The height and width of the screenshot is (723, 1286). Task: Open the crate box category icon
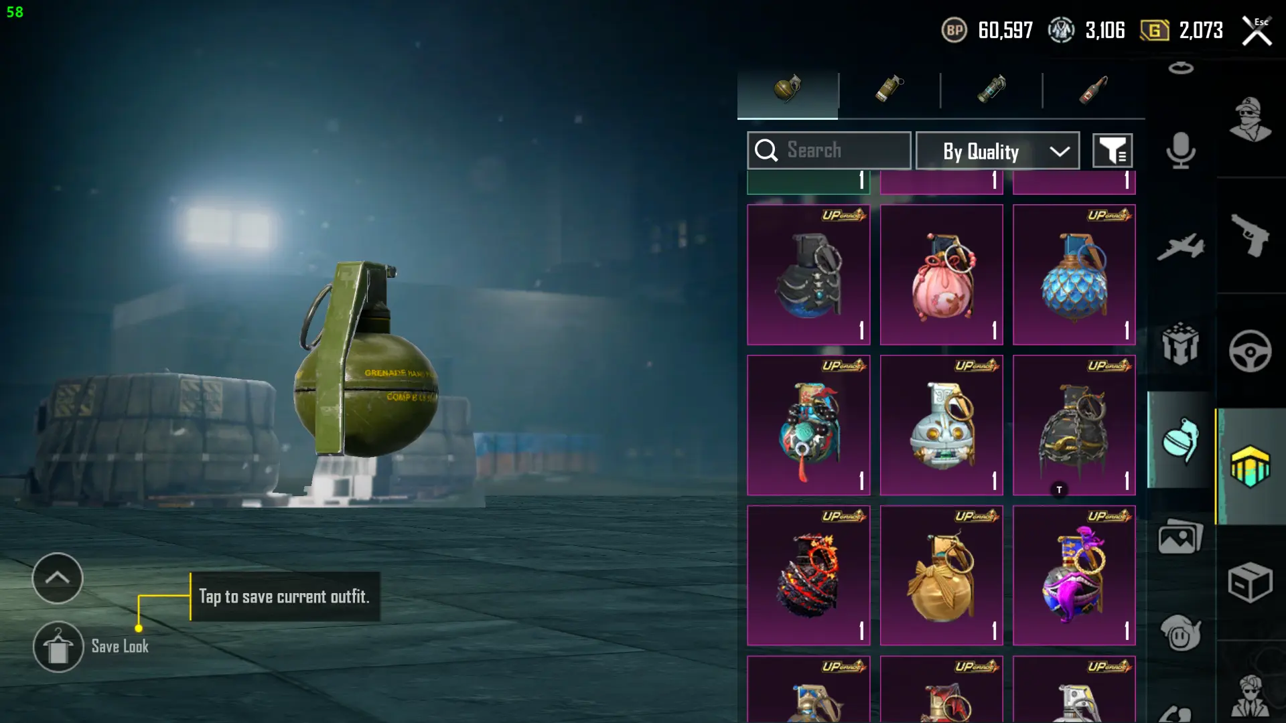(x=1250, y=582)
